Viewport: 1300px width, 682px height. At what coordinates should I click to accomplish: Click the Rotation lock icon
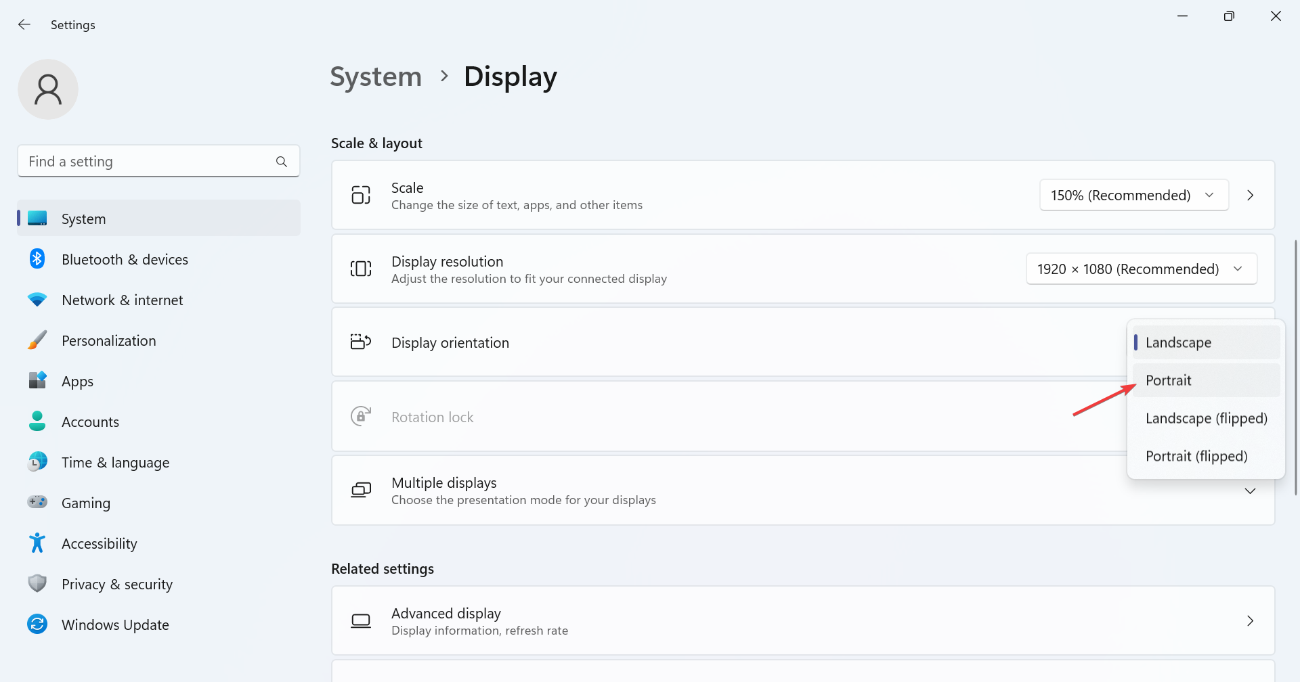click(x=361, y=415)
